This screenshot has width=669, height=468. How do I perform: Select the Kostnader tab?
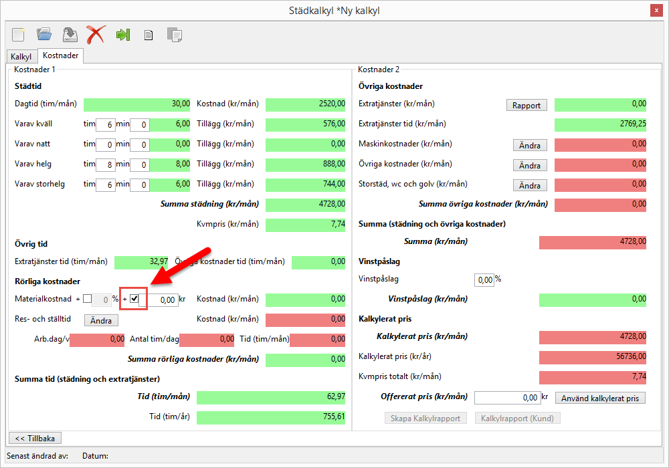(60, 56)
